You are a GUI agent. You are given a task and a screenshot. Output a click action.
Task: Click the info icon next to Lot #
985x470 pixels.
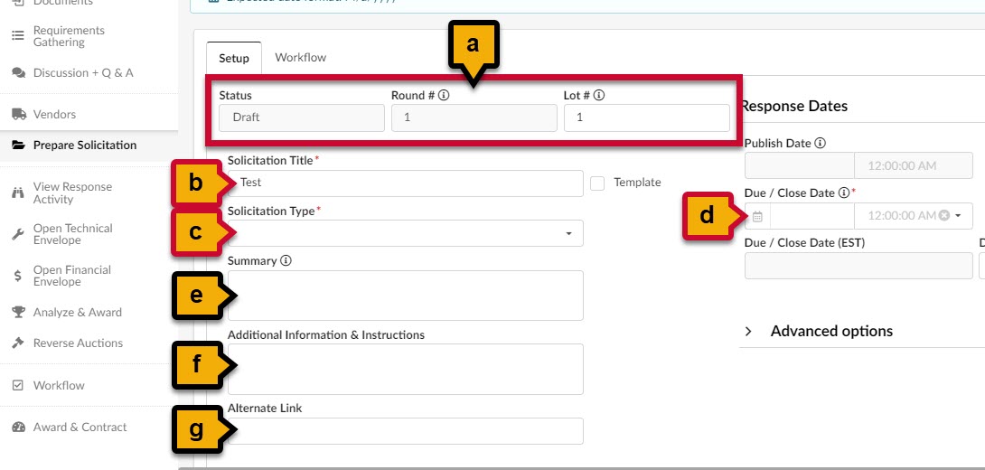click(598, 96)
